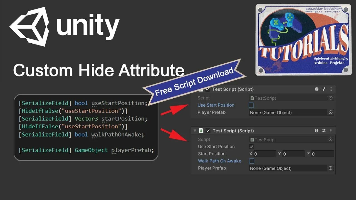Click the Player Prefab label in upper panel
The height and width of the screenshot is (200, 356).
[211, 112]
